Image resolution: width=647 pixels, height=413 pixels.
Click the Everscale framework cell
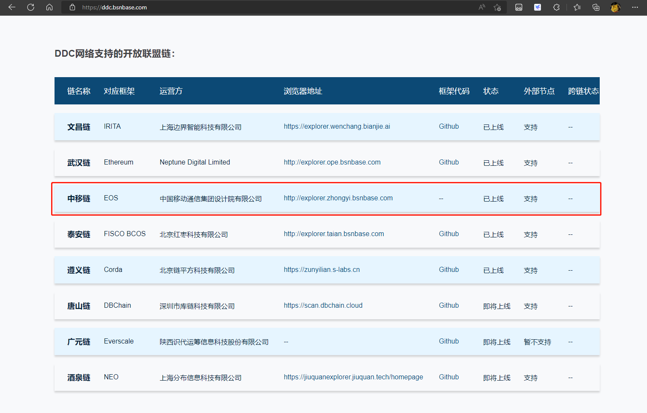(x=119, y=341)
